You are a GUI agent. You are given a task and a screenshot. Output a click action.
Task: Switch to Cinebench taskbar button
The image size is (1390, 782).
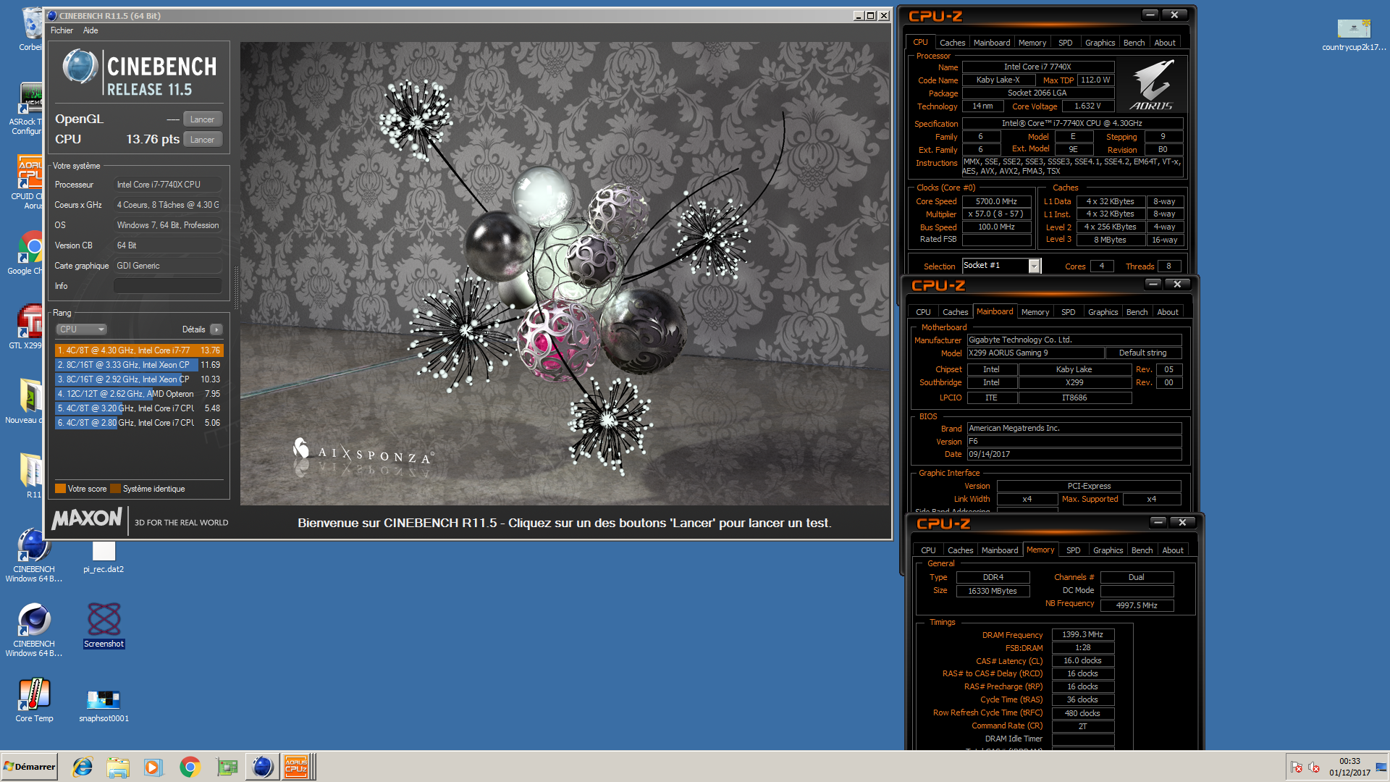262,766
